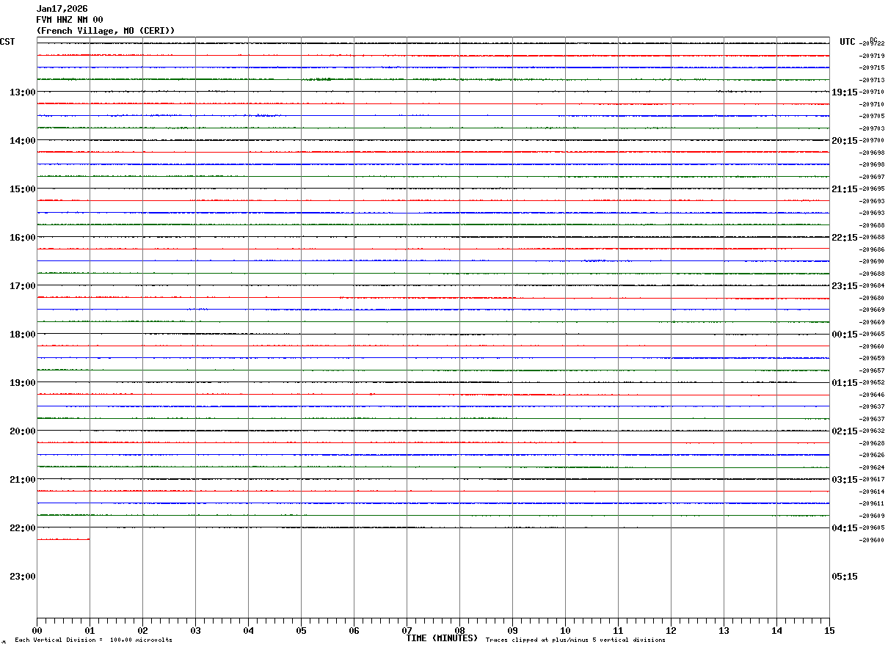The width and height of the screenshot is (888, 650).
Task: Click the "UTC" timezone label
Action: 848,42
